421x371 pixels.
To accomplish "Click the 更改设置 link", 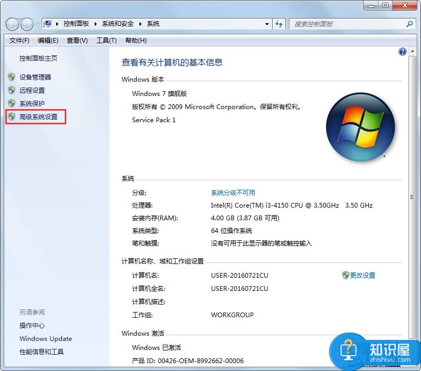I will point(363,275).
